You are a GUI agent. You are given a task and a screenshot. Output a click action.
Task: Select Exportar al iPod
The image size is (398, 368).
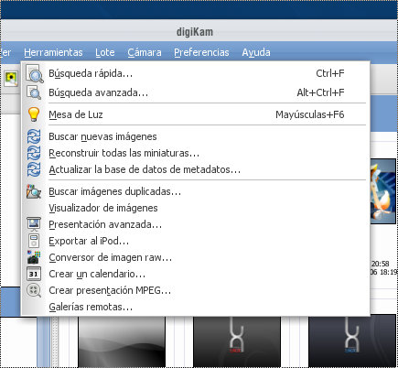point(195,241)
